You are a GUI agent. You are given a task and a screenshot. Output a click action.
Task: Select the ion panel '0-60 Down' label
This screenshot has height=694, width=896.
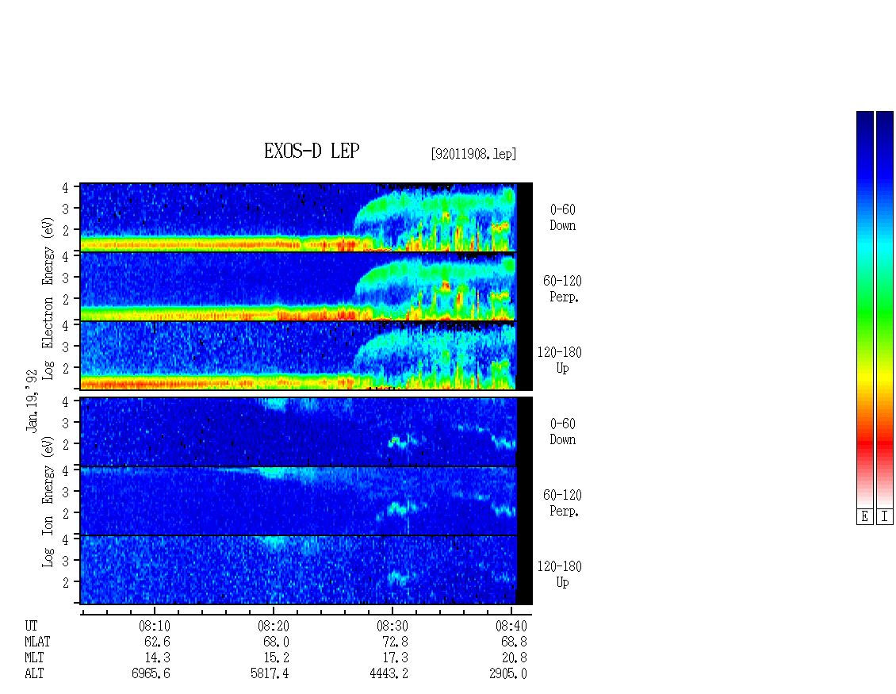[563, 431]
